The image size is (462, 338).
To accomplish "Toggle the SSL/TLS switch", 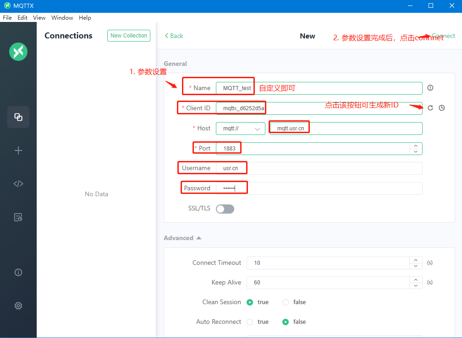I will [225, 209].
